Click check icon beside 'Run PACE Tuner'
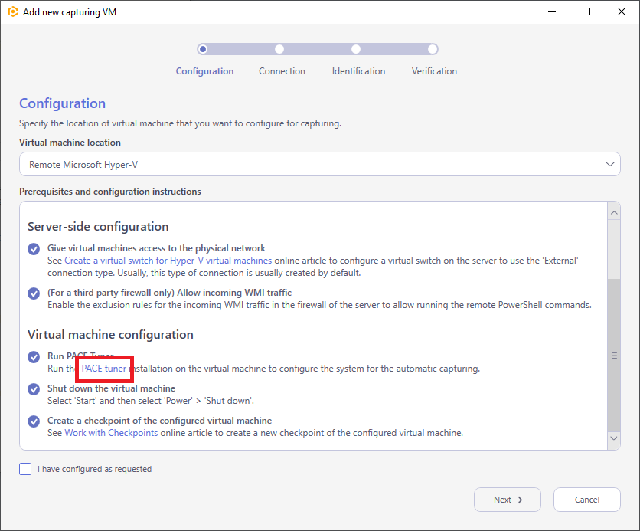The image size is (640, 531). pyautogui.click(x=34, y=357)
